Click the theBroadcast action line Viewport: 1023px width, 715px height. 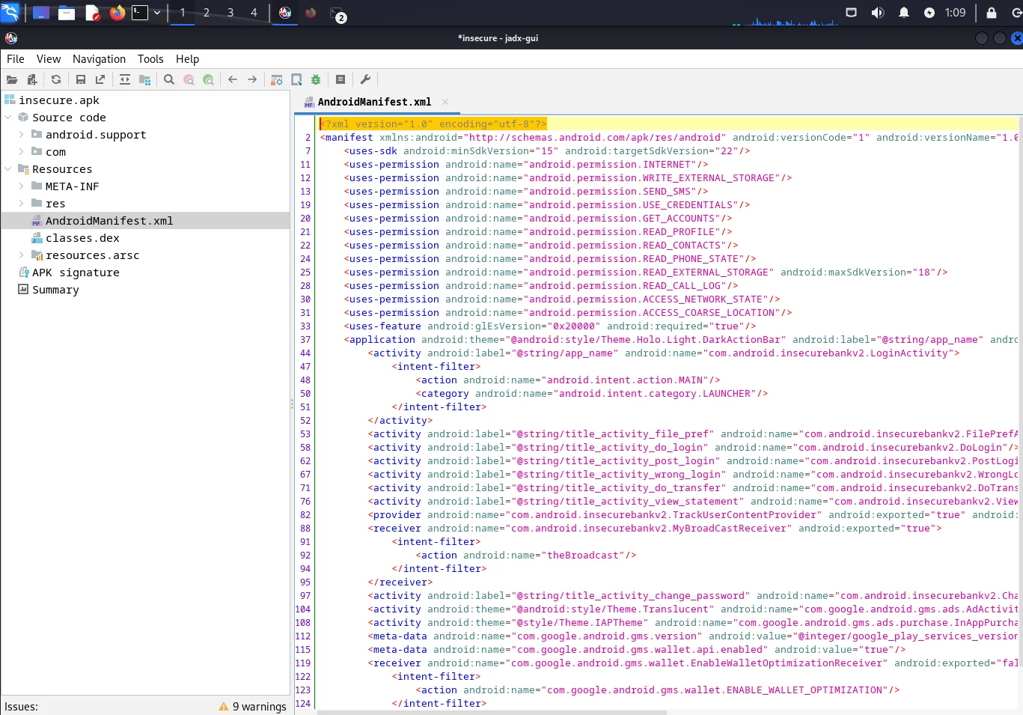(x=525, y=556)
